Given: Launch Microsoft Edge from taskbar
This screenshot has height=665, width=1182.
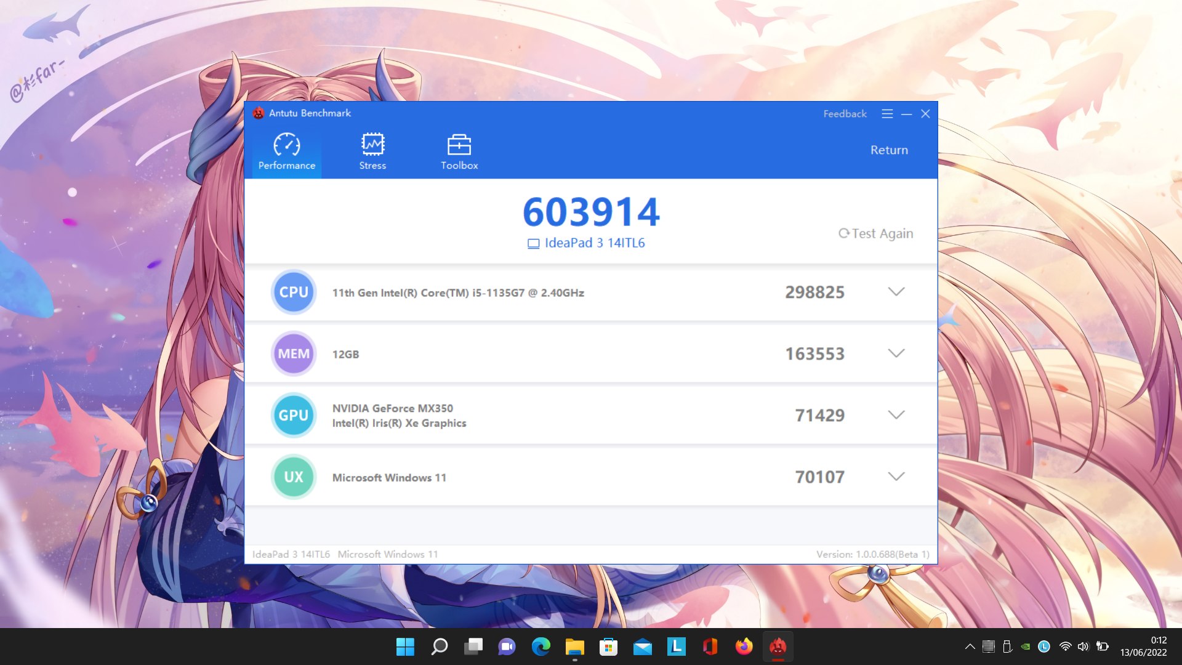Looking at the screenshot, I should point(541,647).
